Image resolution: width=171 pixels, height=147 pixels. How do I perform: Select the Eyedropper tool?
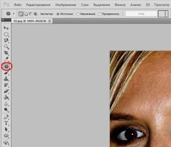pyautogui.click(x=6, y=59)
